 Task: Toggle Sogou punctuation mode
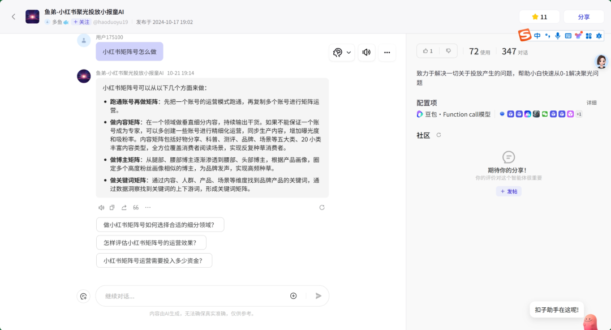pos(548,36)
